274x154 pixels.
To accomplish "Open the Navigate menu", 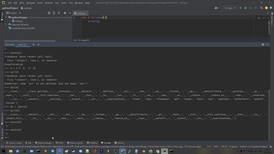I will tap(30, 3).
